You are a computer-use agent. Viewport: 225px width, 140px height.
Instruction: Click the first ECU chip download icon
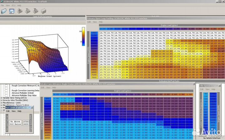pyautogui.click(x=19, y=11)
